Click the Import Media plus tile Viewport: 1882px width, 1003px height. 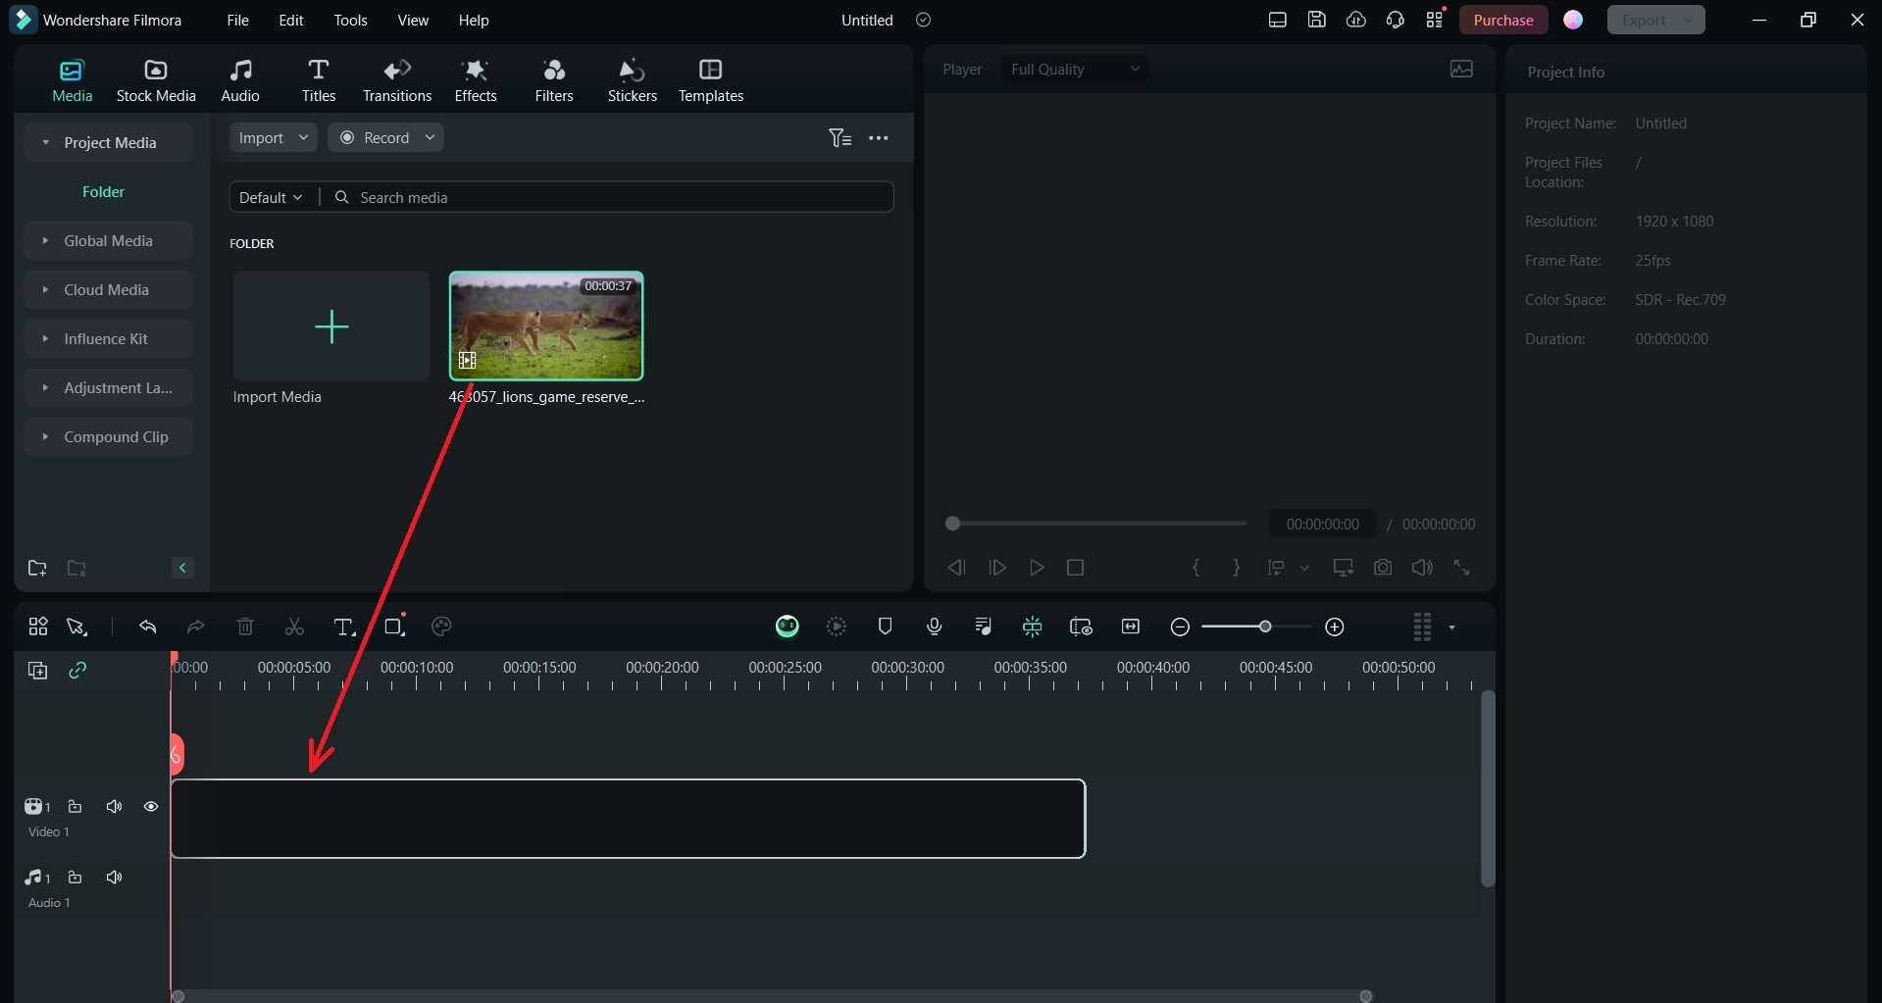tap(331, 326)
